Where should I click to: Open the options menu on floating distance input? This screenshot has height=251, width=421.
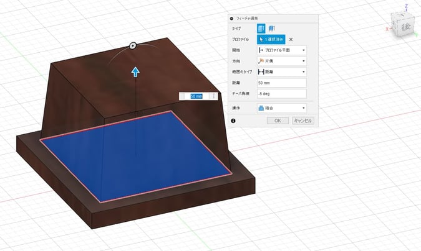(x=214, y=96)
